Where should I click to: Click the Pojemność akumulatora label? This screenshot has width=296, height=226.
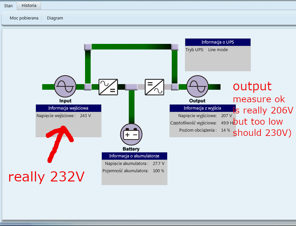point(125,171)
